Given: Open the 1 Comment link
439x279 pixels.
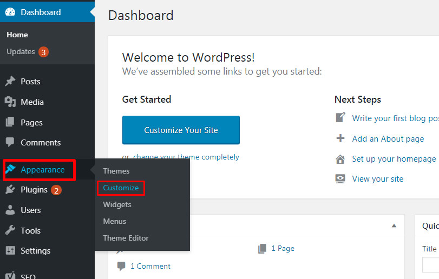Looking at the screenshot, I should pyautogui.click(x=150, y=266).
